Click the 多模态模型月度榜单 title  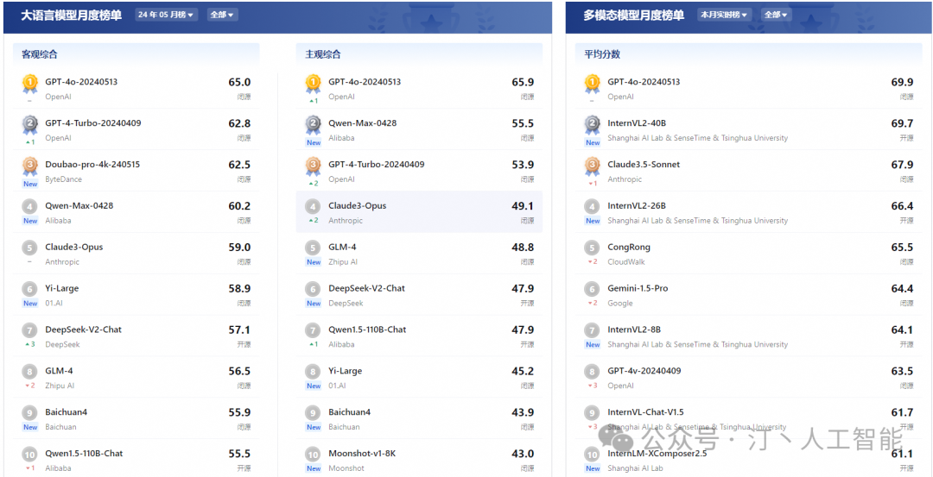(x=634, y=16)
